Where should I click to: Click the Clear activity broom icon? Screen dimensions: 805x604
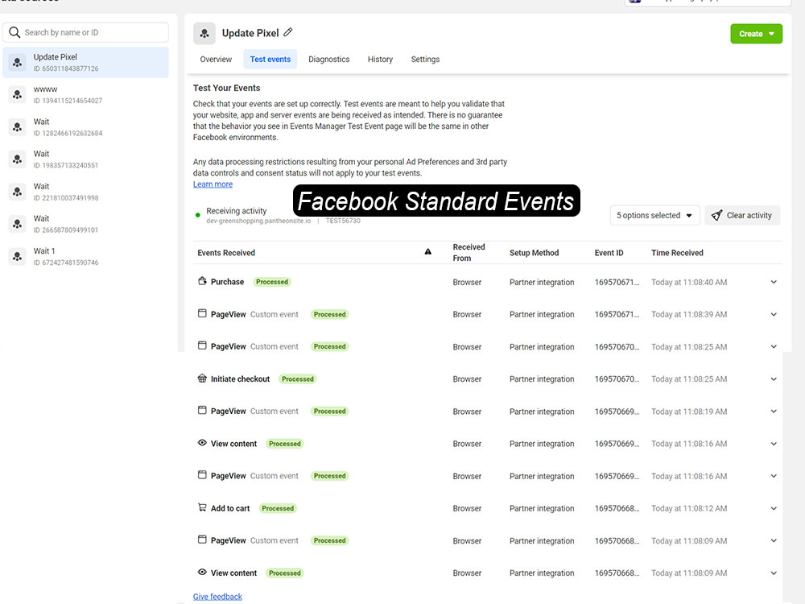(x=716, y=215)
